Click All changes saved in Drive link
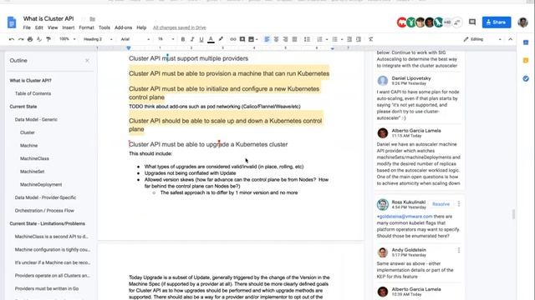Viewport: 535px width, 300px height. tap(180, 27)
